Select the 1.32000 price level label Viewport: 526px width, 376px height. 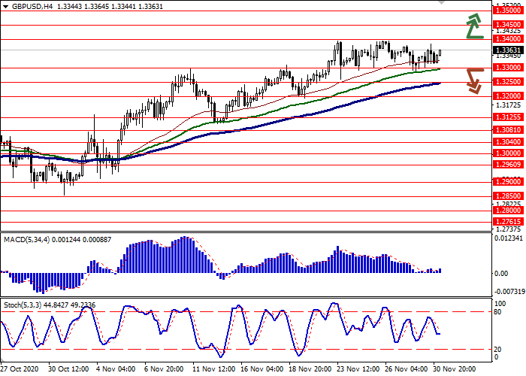[509, 96]
